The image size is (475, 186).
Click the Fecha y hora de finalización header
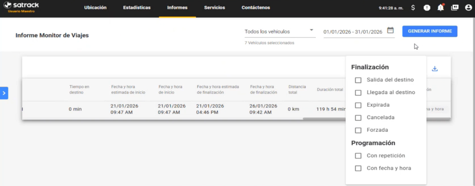263,90
